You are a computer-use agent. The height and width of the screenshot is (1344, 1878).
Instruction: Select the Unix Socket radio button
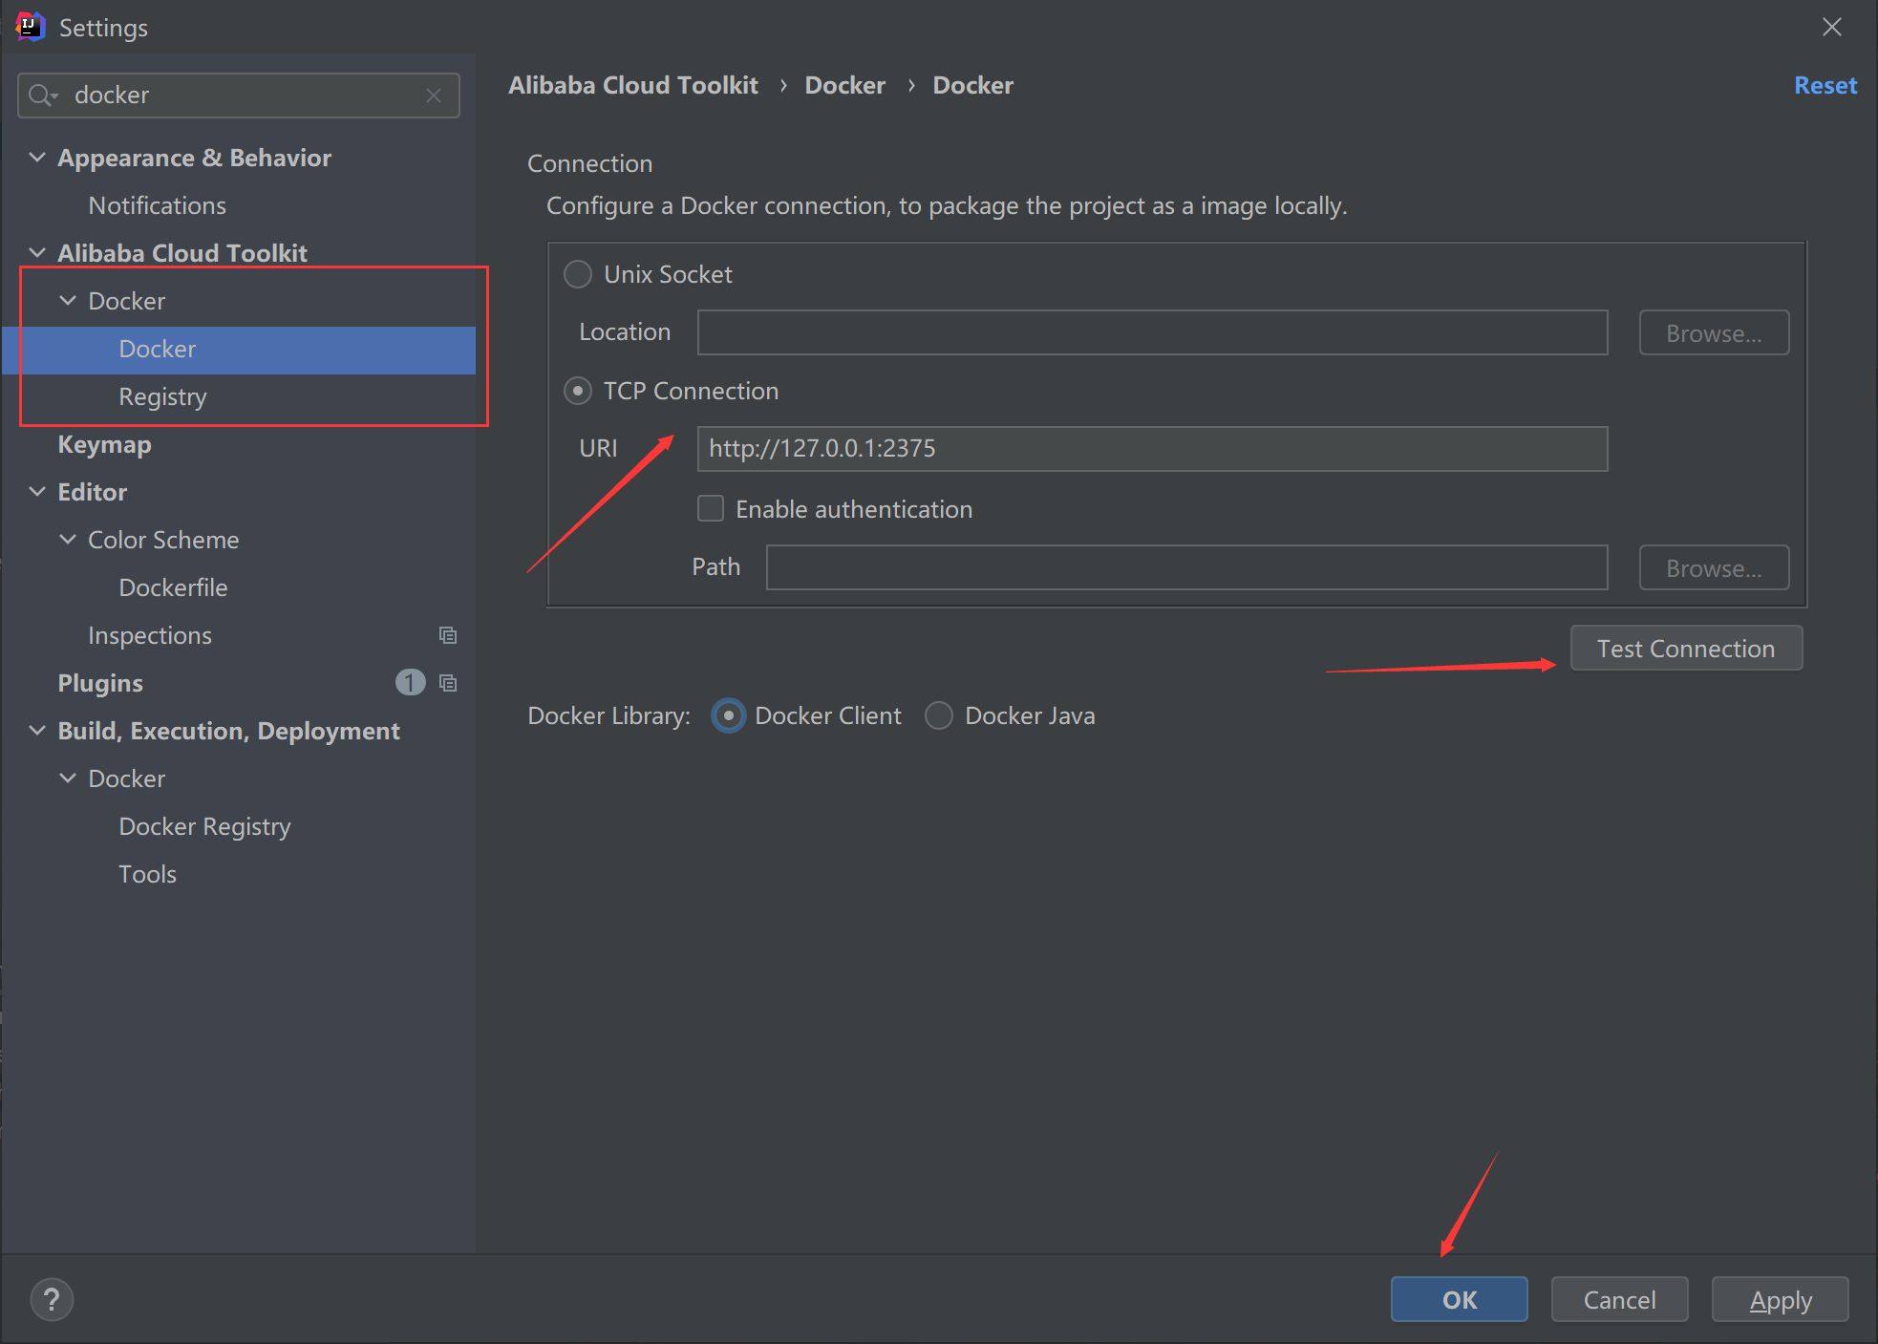578,275
